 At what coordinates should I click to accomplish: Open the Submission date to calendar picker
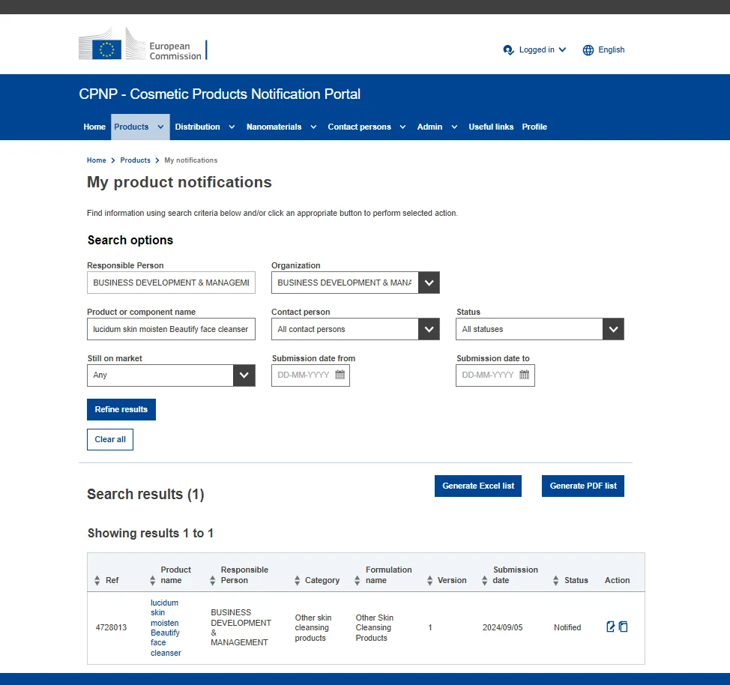(524, 375)
